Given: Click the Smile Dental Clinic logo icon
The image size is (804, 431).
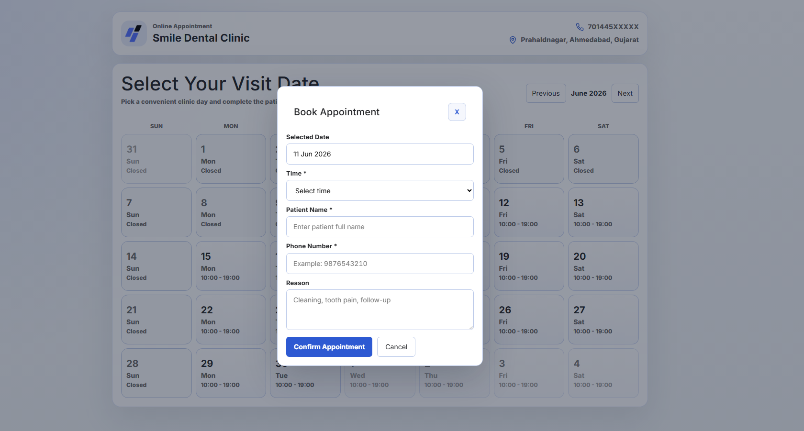Looking at the screenshot, I should tap(134, 33).
